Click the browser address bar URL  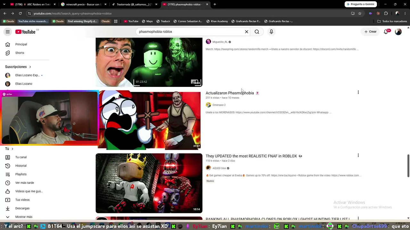72,13
